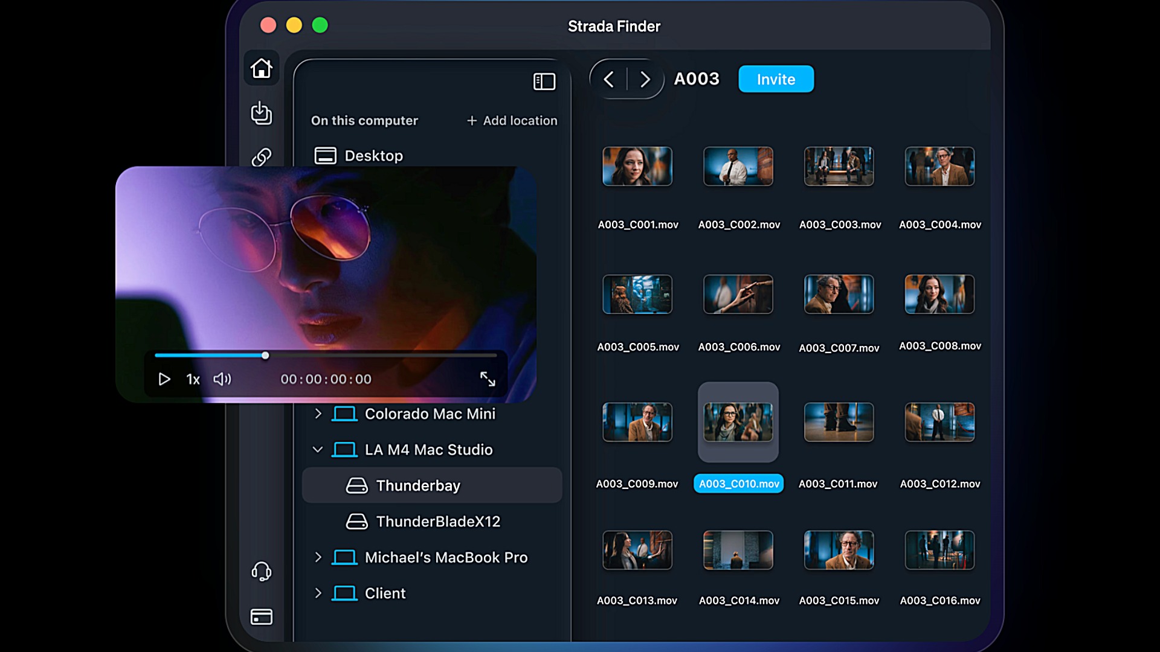
Task: Select the Client computer label
Action: 385,593
